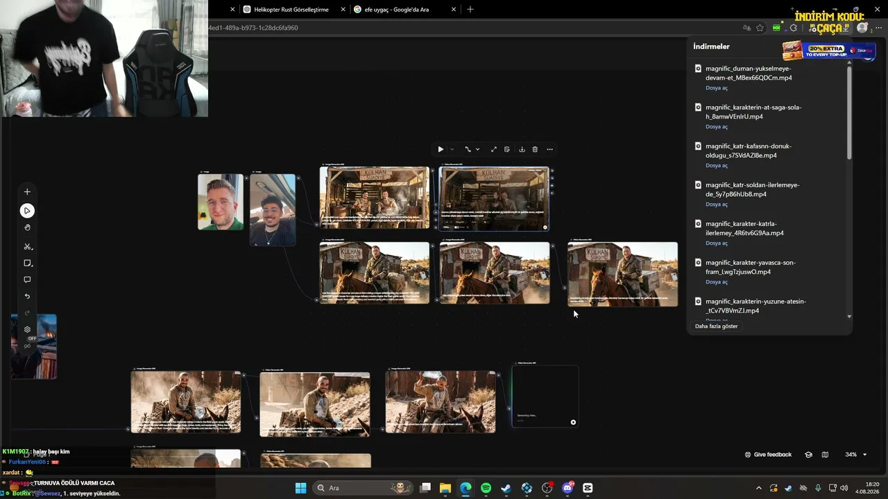Click the taskbar Ara search box

tap(361, 488)
